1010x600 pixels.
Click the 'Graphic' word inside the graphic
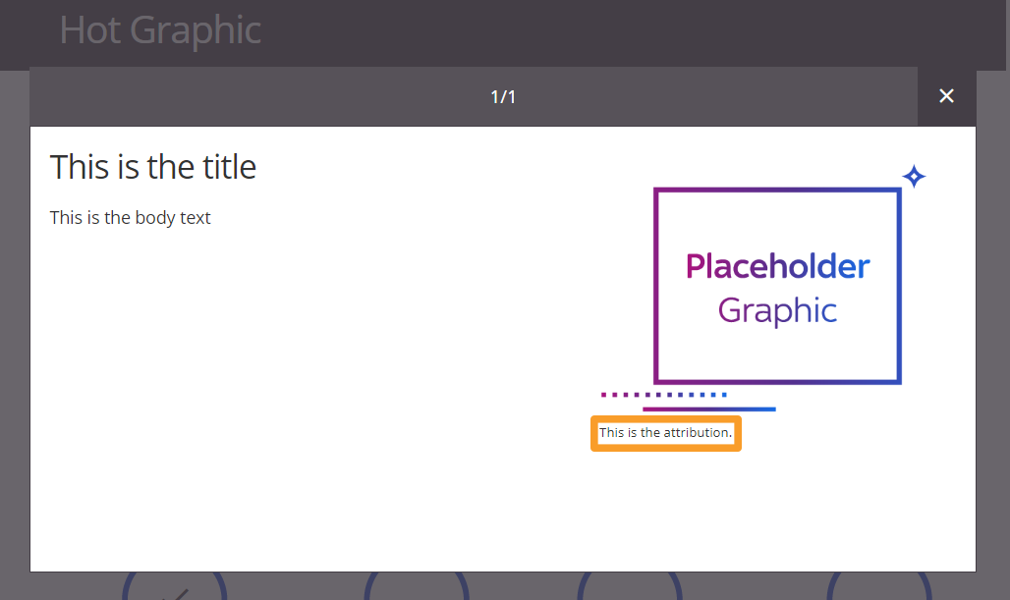[x=776, y=310]
